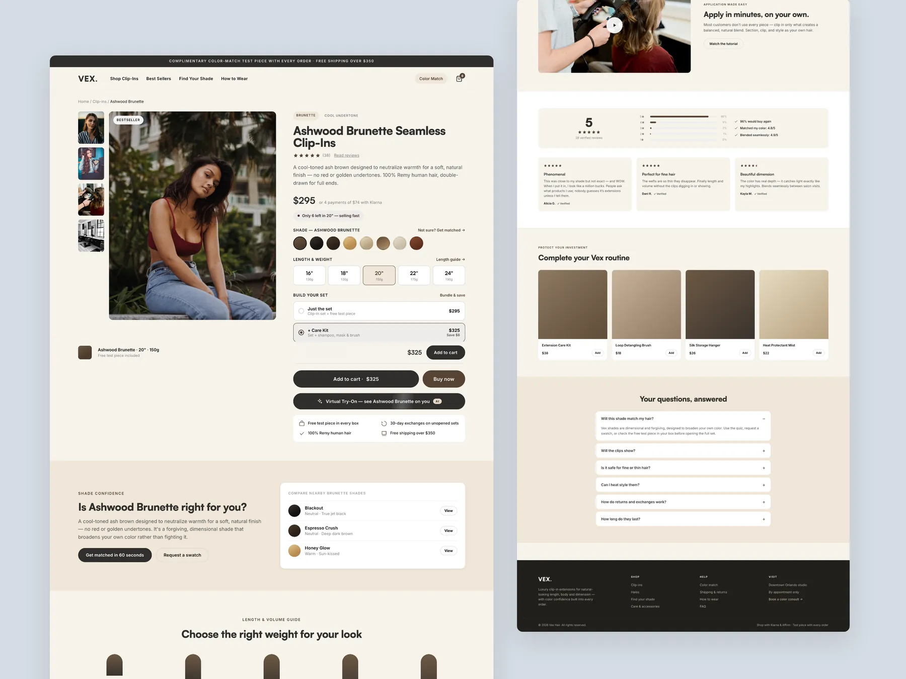This screenshot has height=679, width=906.
Task: Click the five-star product rating
Action: tap(307, 155)
